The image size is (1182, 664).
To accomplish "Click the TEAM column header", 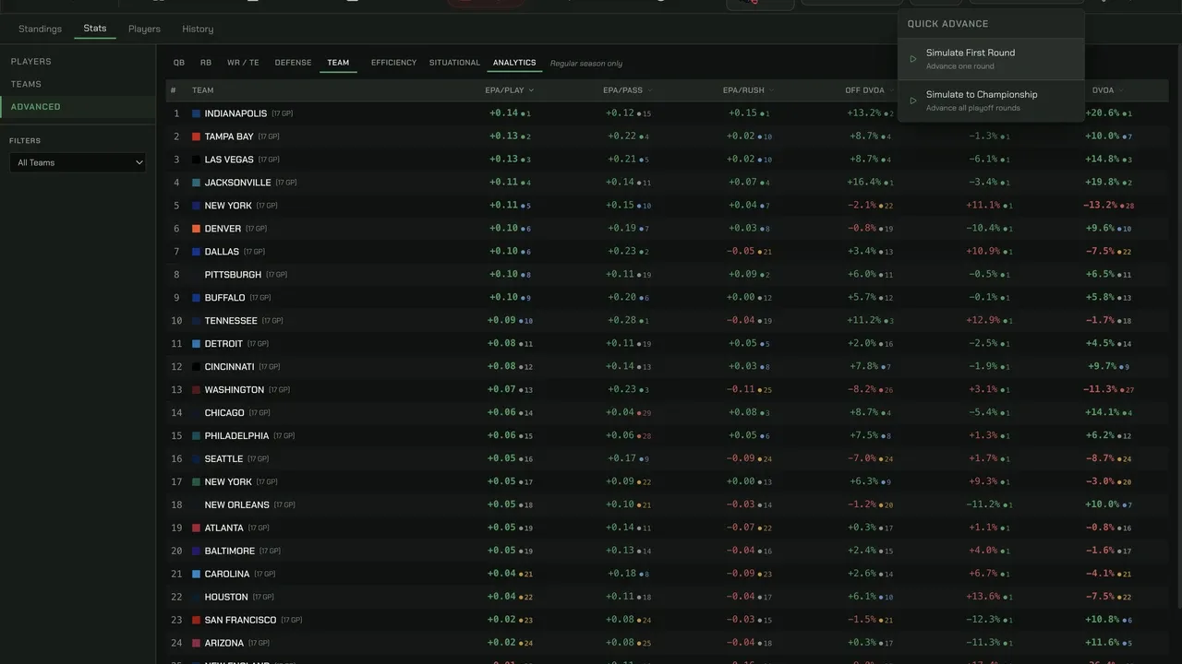I will (202, 90).
